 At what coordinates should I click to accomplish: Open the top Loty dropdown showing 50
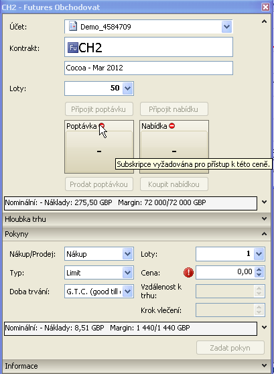(128, 88)
